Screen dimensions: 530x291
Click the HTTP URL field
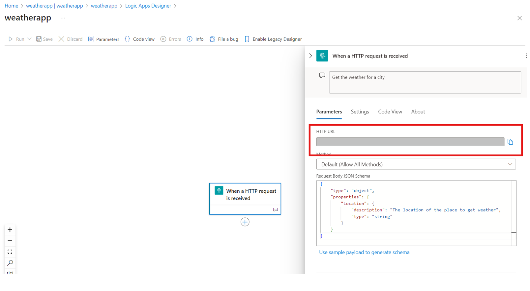point(410,142)
